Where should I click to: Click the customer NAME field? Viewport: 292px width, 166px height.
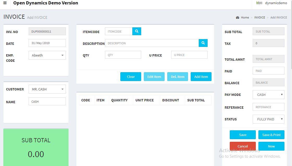point(47,101)
